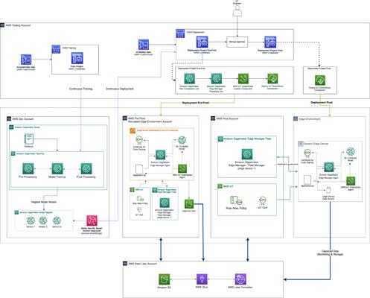This screenshot has width=370, height=298.
Task: Click the IoT Greengrass Agent icon in the Pre-Prod account
Action: pos(182,169)
